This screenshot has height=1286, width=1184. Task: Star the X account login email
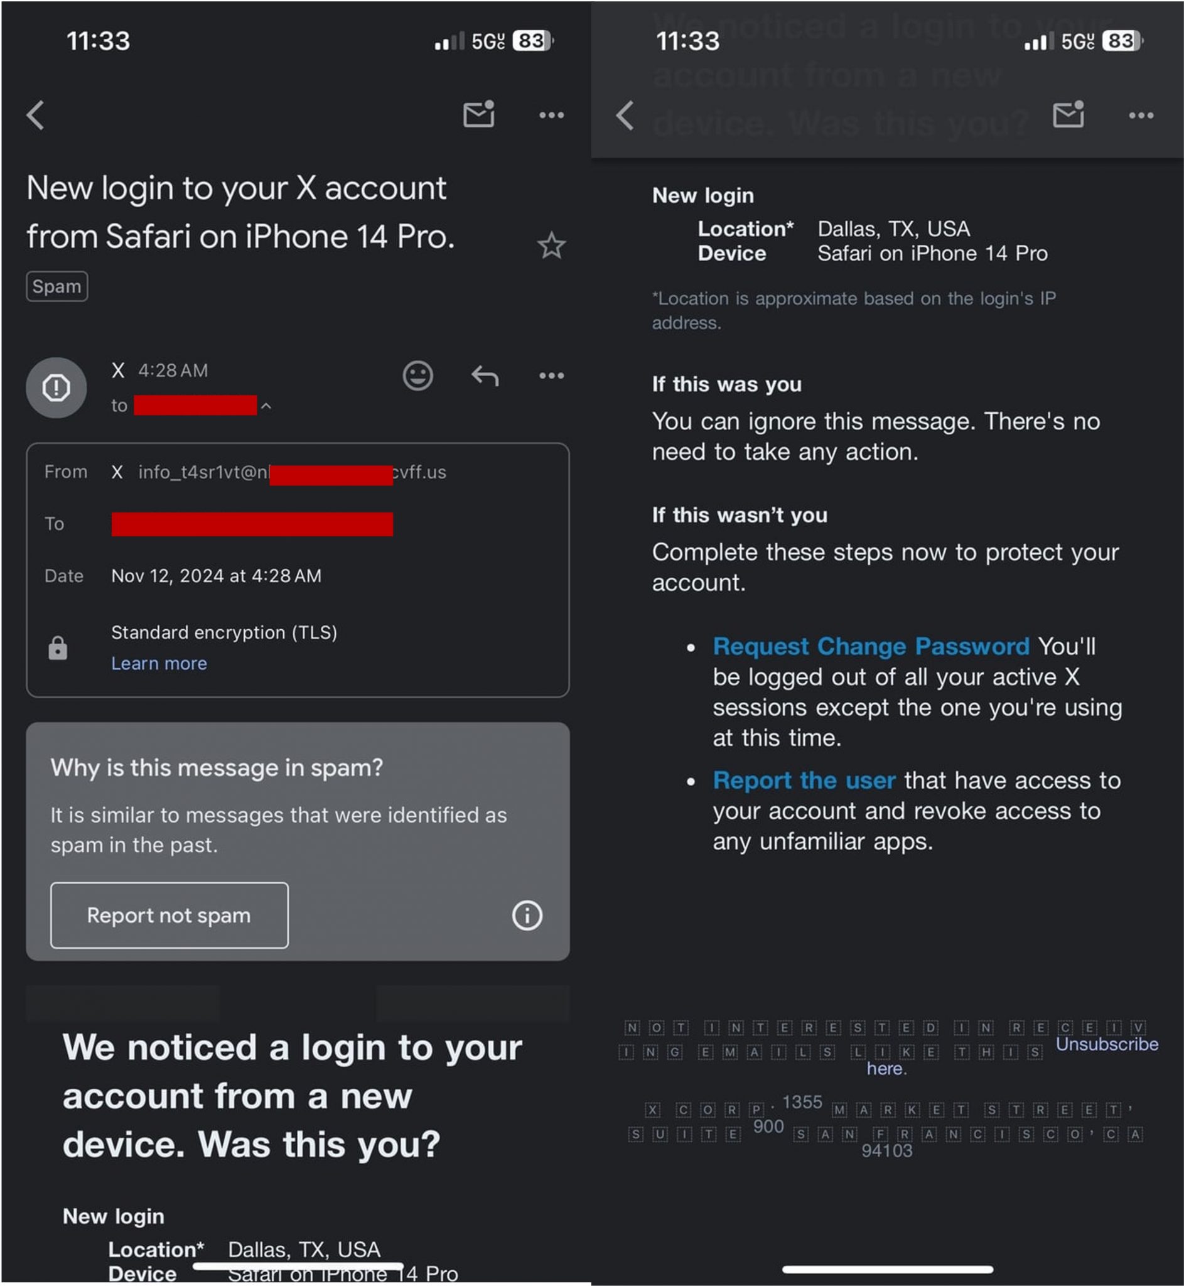click(x=551, y=246)
